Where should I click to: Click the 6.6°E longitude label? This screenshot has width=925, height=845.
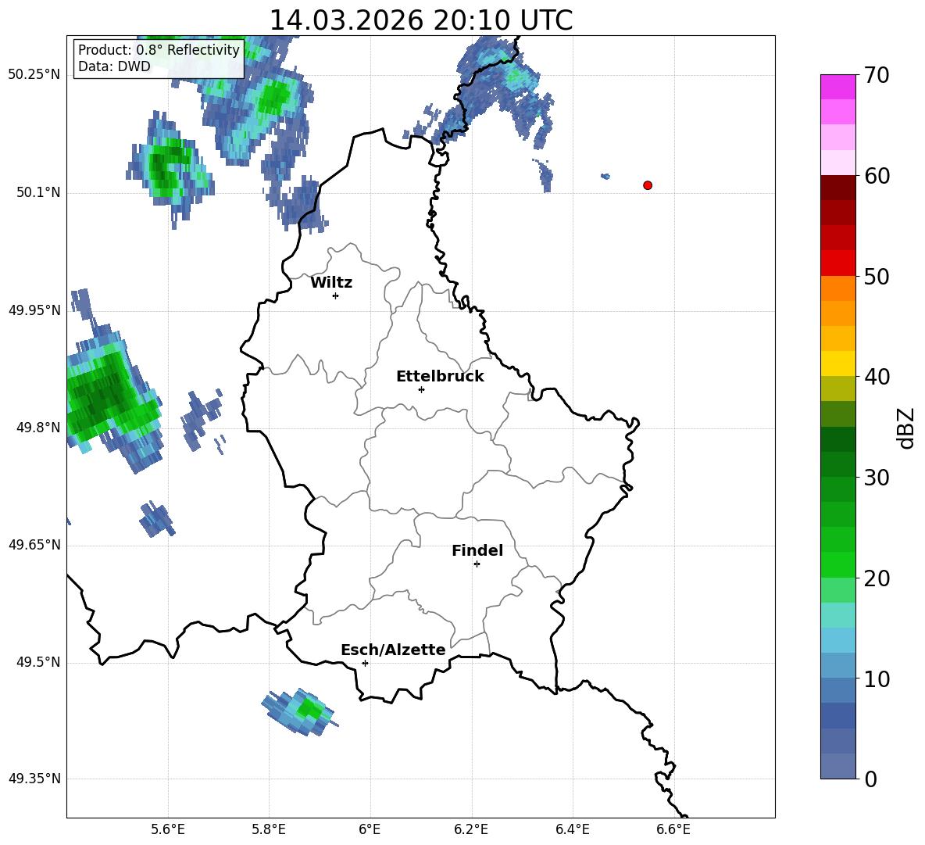coord(673,829)
